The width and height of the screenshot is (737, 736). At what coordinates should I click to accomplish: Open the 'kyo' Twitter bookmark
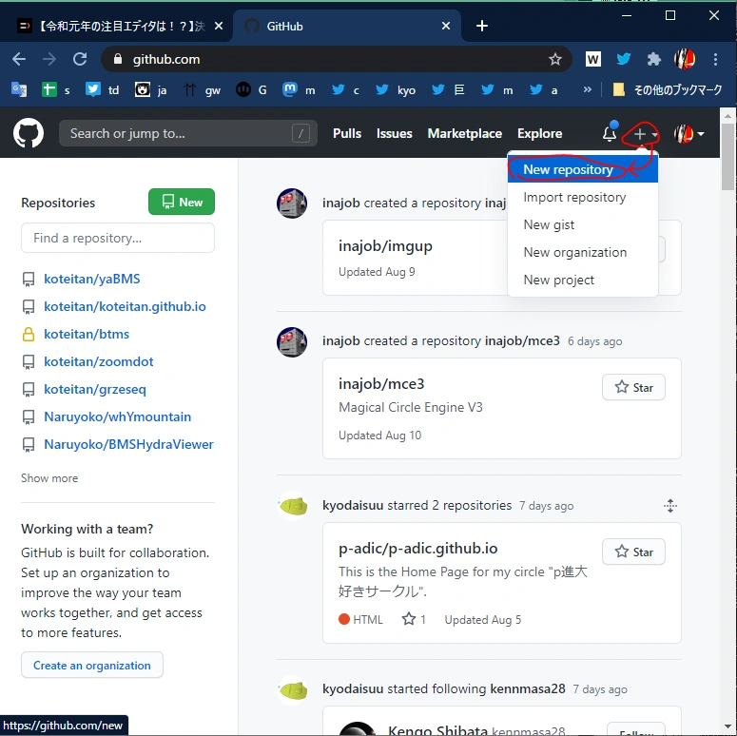point(395,89)
